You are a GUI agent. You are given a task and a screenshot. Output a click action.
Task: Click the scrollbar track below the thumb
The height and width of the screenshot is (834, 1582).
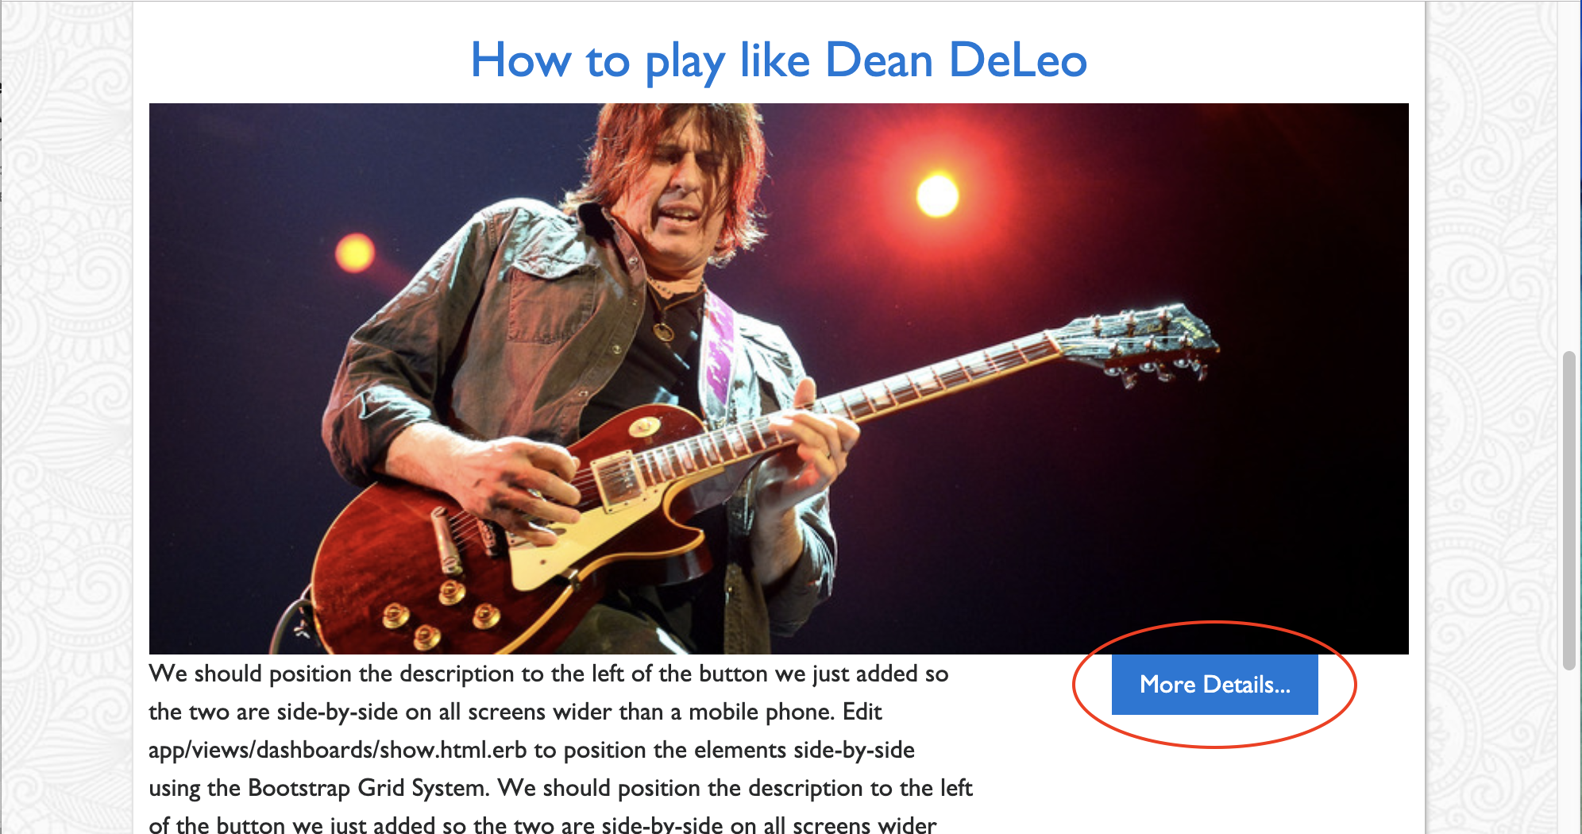pyautogui.click(x=1568, y=751)
